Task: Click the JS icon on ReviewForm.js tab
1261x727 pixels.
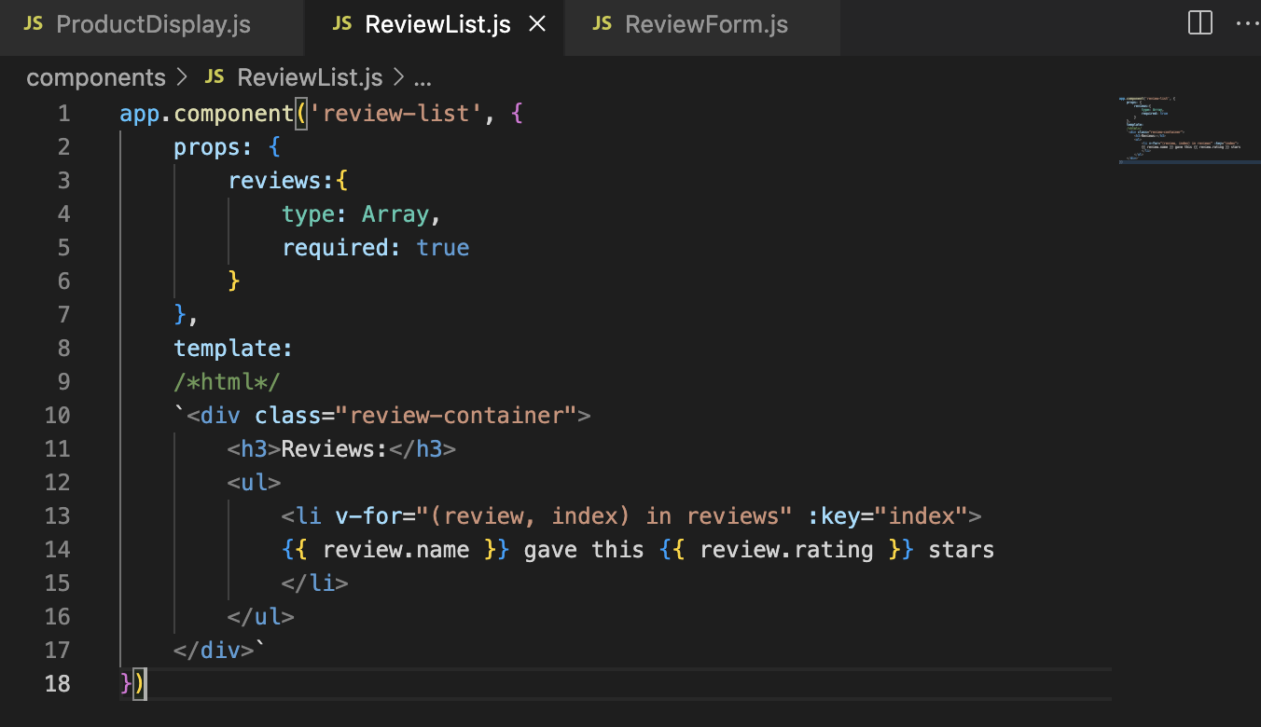Action: point(602,24)
